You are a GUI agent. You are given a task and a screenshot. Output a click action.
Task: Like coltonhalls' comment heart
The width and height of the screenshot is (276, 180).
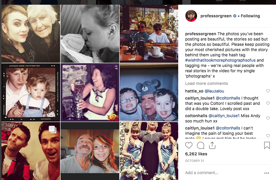click(268, 118)
